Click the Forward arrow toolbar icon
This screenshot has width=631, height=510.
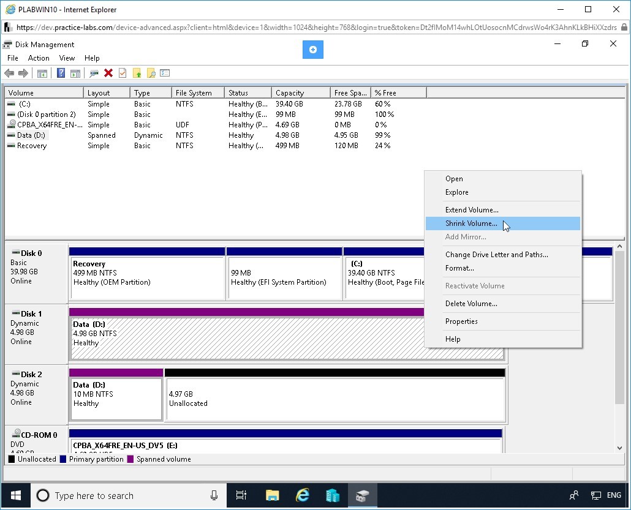pos(23,73)
